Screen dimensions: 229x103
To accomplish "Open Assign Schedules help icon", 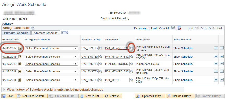I will click(33, 28).
